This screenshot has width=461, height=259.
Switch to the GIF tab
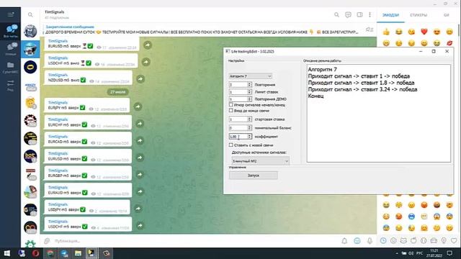click(x=447, y=15)
